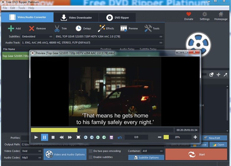
Task: Open the Subtitles Embedded dropdown
Action: click(x=37, y=36)
